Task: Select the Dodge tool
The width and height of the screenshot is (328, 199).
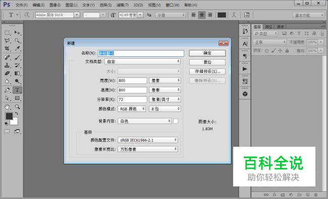Action: [x=17, y=81]
